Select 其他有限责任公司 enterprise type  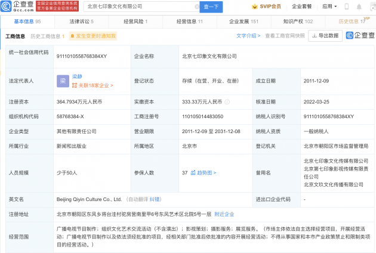pos(76,131)
